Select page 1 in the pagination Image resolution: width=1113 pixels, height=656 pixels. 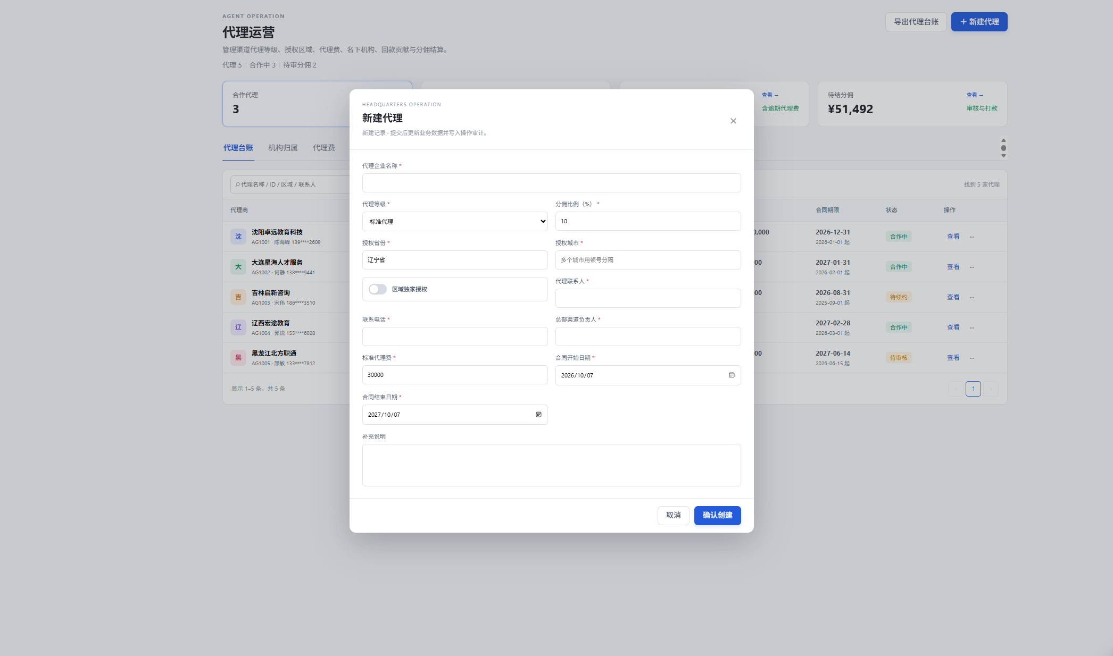coord(973,389)
